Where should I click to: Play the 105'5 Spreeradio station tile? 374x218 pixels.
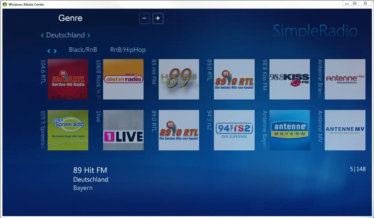(x=68, y=130)
